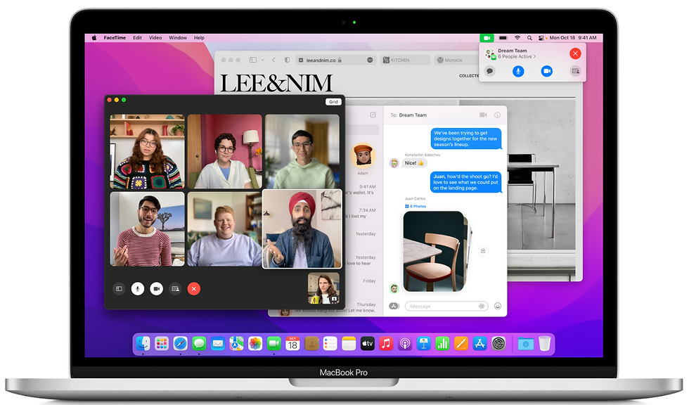Open Spotlight search in menu bar
Screen dimensions: 689x405
[529, 38]
